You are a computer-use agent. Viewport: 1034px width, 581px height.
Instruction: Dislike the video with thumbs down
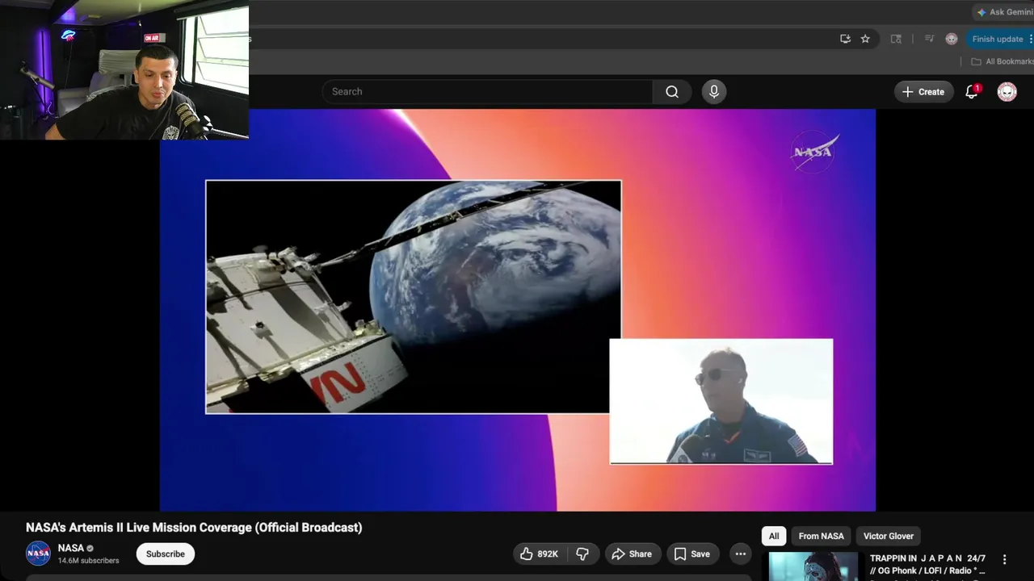[582, 554]
